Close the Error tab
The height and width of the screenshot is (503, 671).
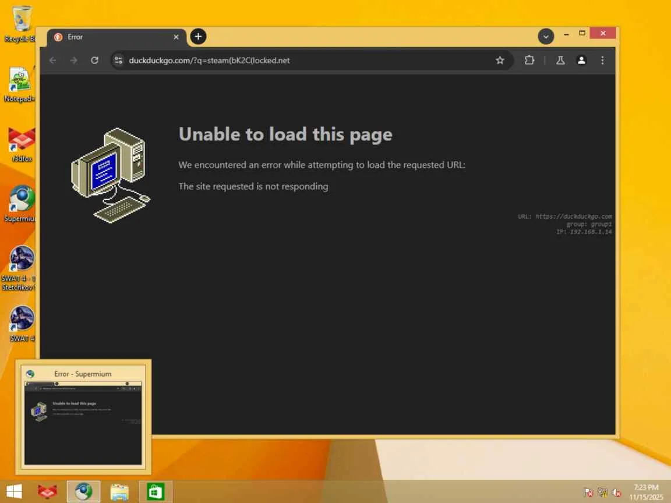click(x=176, y=37)
